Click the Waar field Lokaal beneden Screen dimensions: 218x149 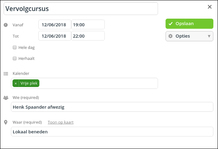pos(112,131)
